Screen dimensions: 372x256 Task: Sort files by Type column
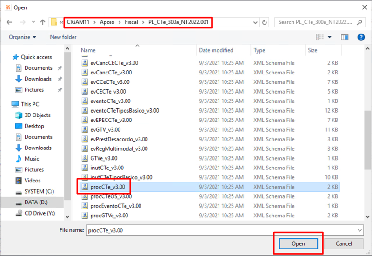pyautogui.click(x=259, y=50)
